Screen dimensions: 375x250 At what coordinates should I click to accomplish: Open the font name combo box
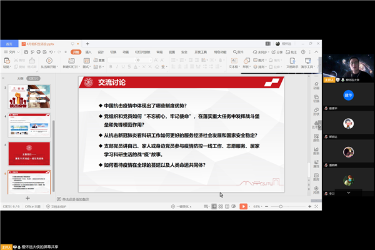(122, 60)
